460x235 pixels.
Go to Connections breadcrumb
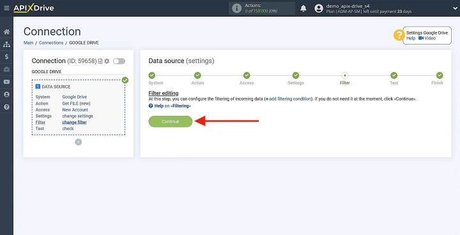[51, 43]
